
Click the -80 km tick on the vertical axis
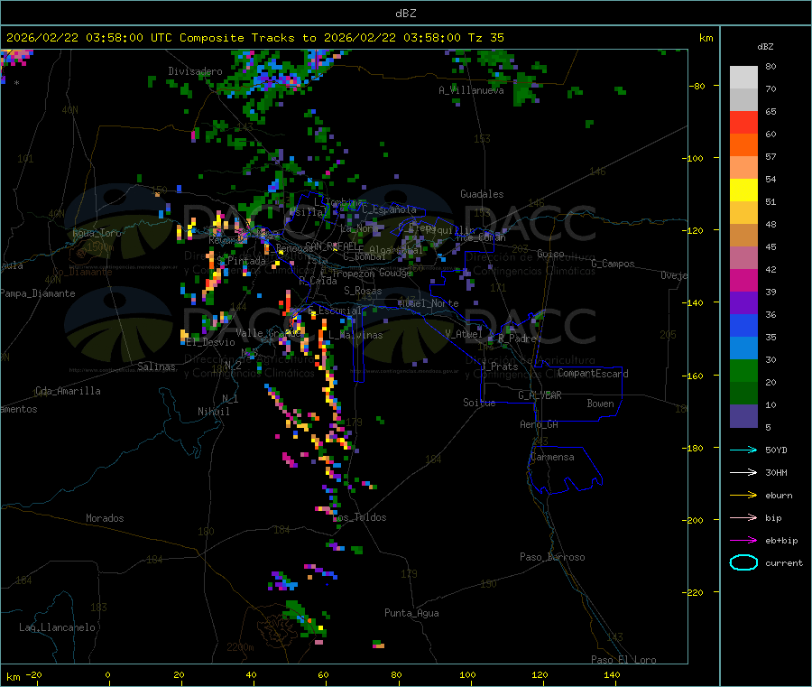tap(697, 86)
